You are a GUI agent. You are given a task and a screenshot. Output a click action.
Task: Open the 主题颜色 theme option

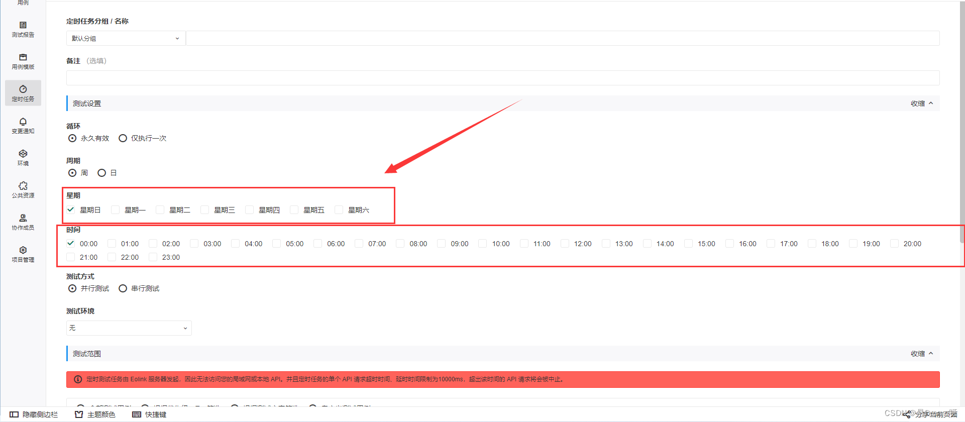[x=95, y=414]
